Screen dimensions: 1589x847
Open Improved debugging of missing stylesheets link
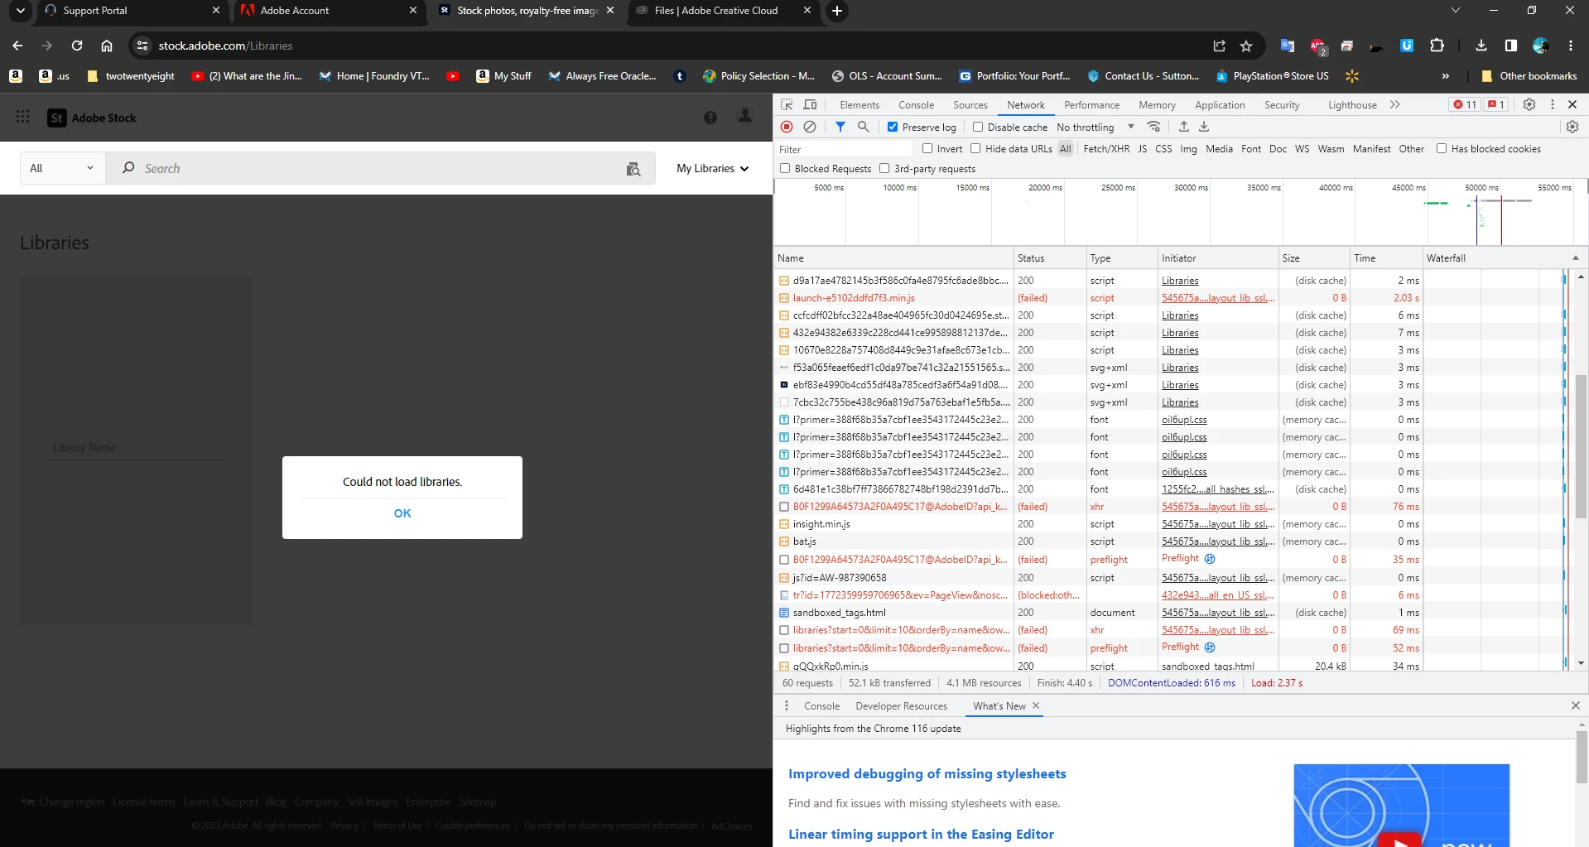927,773
